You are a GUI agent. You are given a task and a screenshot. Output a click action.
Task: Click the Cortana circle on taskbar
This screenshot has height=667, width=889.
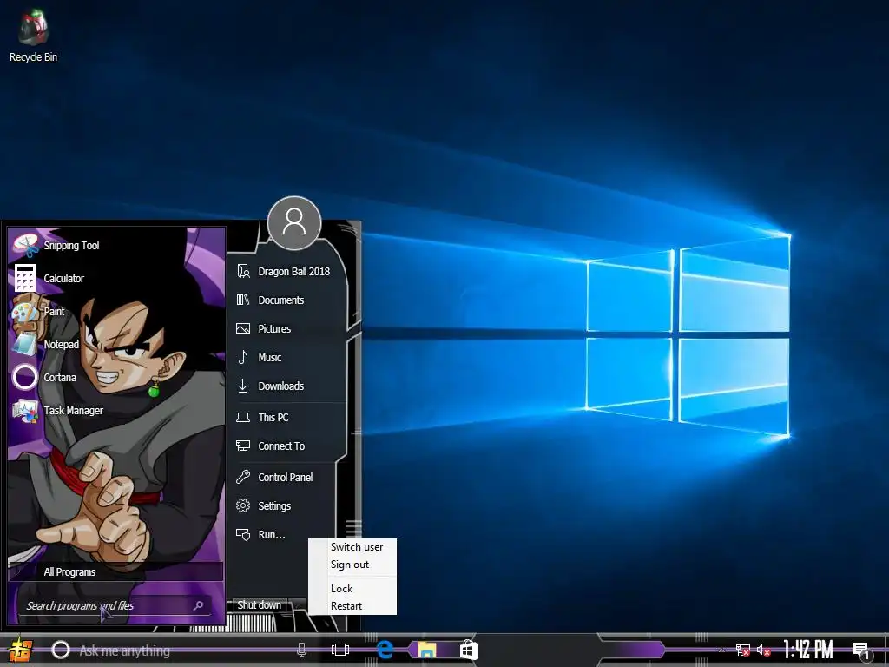(61, 650)
